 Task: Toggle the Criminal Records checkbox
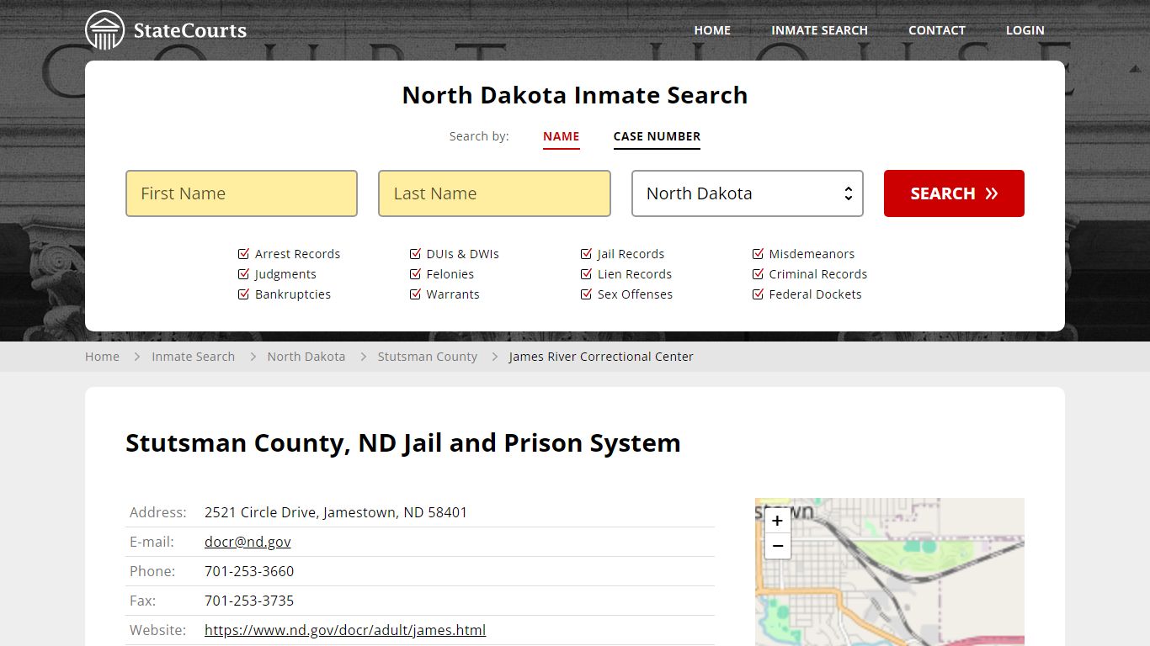coord(758,274)
